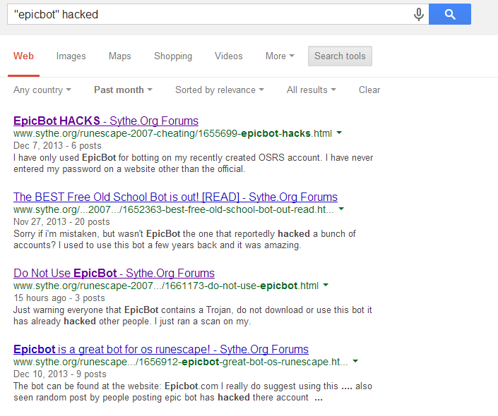Image resolution: width=498 pixels, height=416 pixels.
Task: Toggle the Search tools button
Action: pos(340,56)
